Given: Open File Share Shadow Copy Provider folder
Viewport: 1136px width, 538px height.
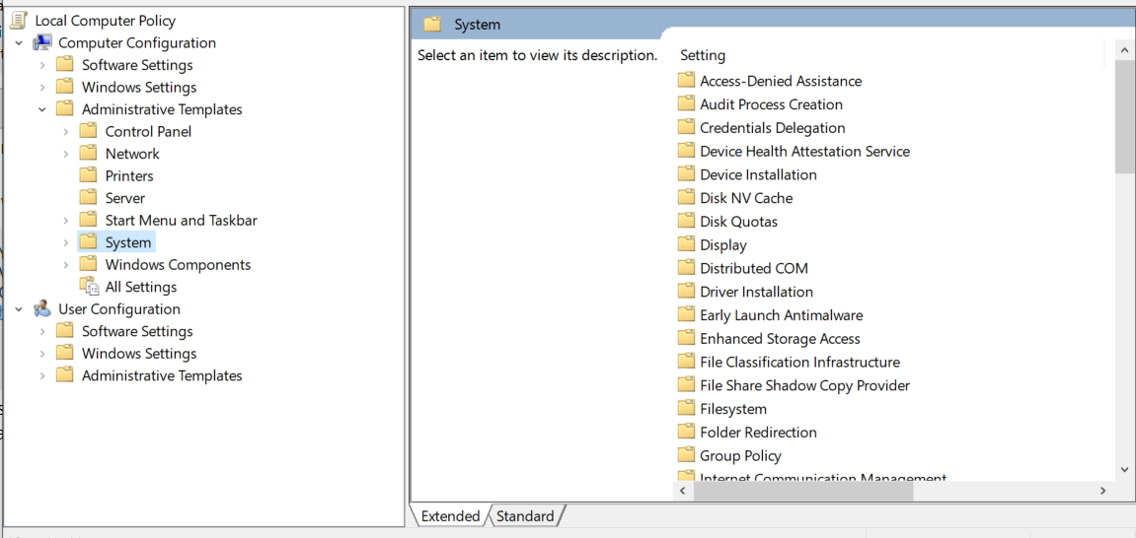Looking at the screenshot, I should pos(804,385).
